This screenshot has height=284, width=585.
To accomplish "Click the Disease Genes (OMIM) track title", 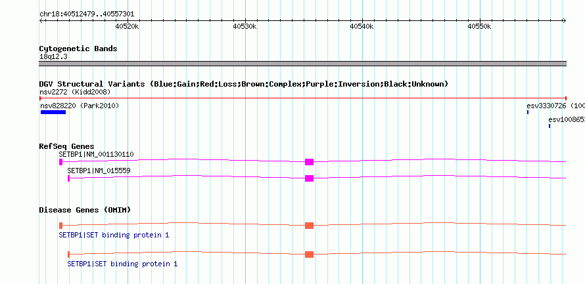I will click(85, 210).
